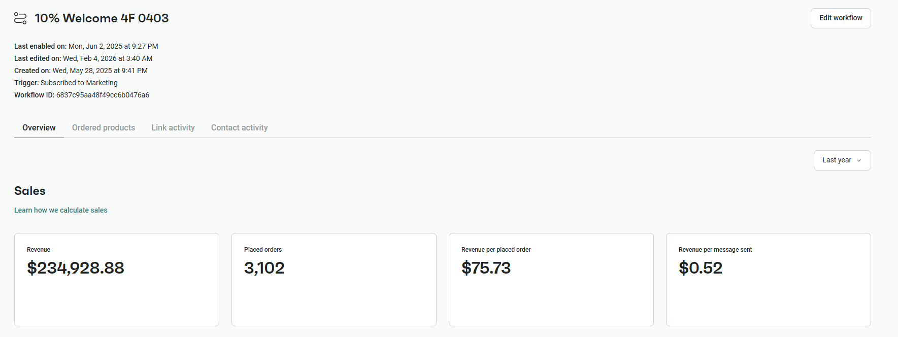Select the Revenue metric card
Image resolution: width=898 pixels, height=337 pixels.
(116, 279)
